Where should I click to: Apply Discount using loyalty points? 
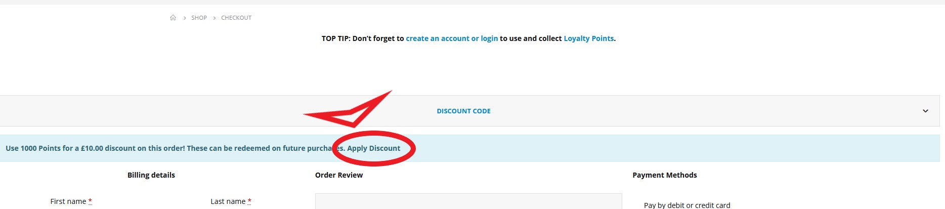(x=374, y=148)
